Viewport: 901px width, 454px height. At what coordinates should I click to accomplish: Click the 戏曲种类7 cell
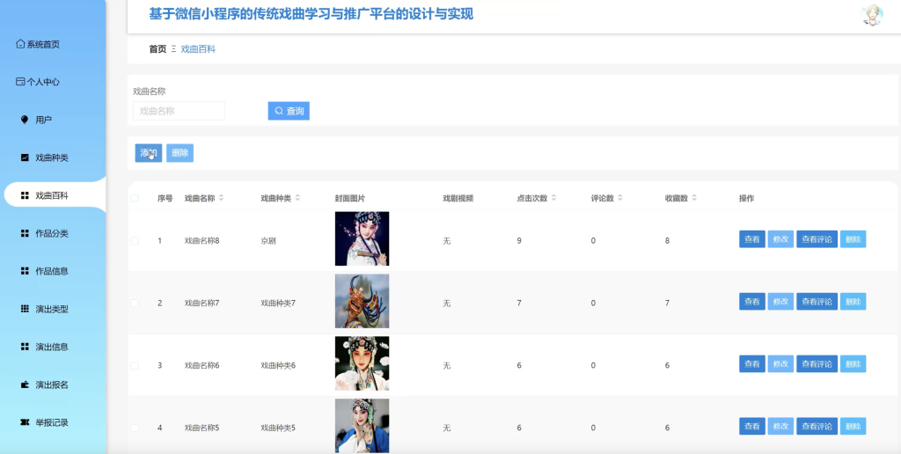278,303
